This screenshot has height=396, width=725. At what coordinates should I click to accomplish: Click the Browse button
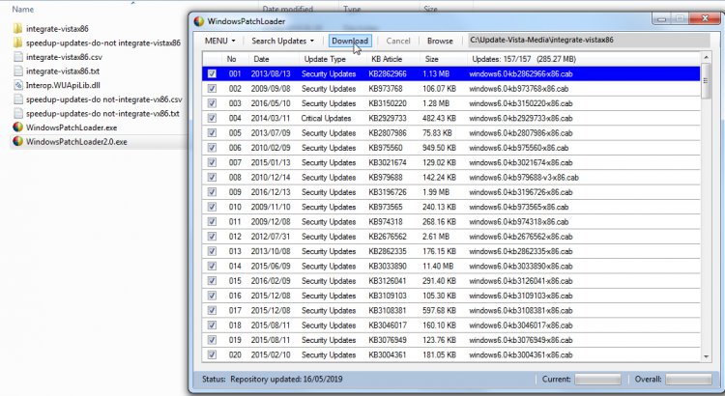tap(440, 41)
